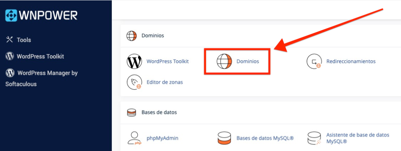Image resolution: width=401 pixels, height=151 pixels.
Task: Open WordPress Toolkit from the sidebar
Action: (x=40, y=56)
